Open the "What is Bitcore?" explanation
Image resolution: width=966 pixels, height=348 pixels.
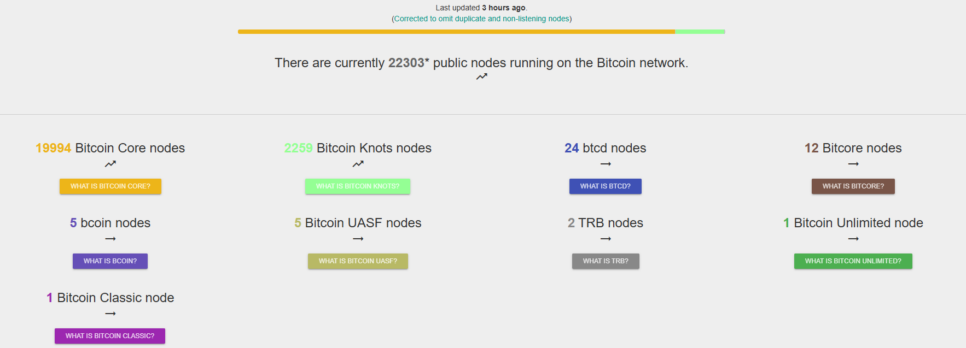tap(853, 186)
